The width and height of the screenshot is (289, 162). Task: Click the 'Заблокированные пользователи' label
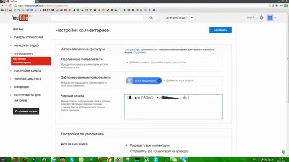(86, 77)
